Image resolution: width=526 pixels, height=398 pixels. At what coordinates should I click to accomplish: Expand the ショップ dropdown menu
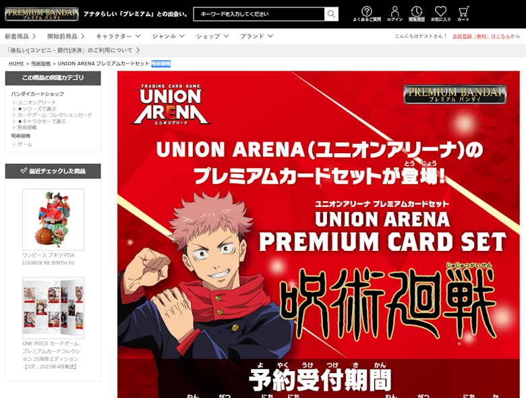pos(212,36)
